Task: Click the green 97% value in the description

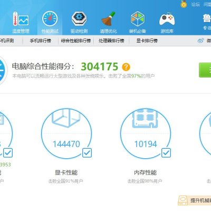Action: [x=136, y=76]
